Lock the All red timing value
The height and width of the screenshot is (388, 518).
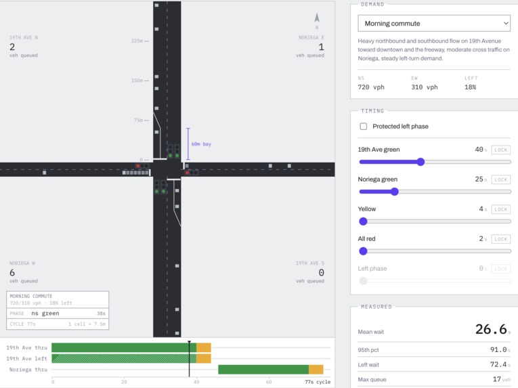coord(501,239)
